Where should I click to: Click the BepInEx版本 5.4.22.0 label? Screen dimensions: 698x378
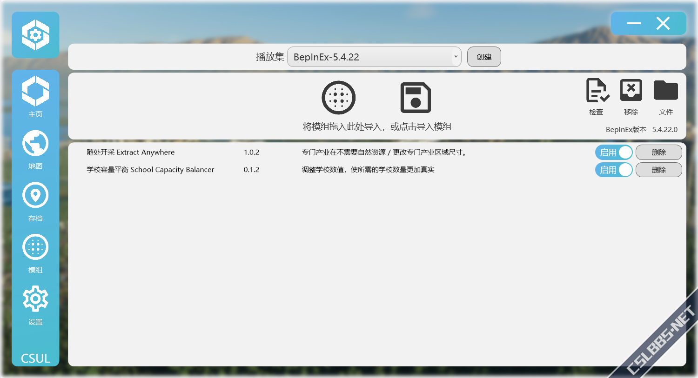click(x=642, y=129)
